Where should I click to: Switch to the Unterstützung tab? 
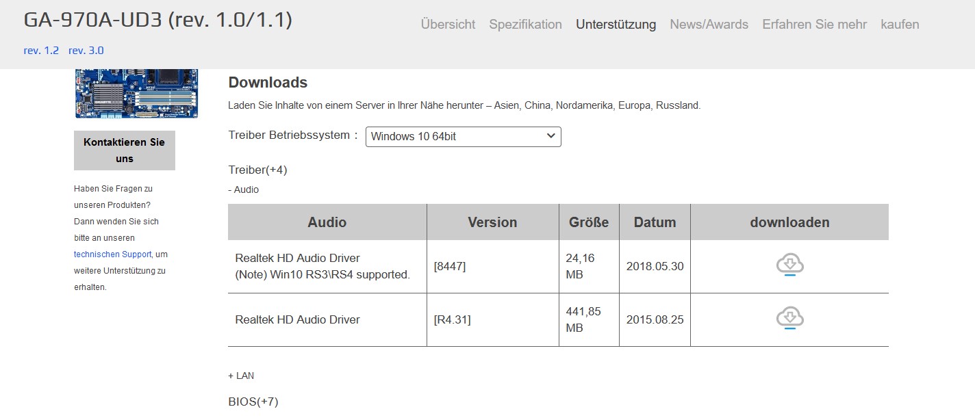click(616, 25)
